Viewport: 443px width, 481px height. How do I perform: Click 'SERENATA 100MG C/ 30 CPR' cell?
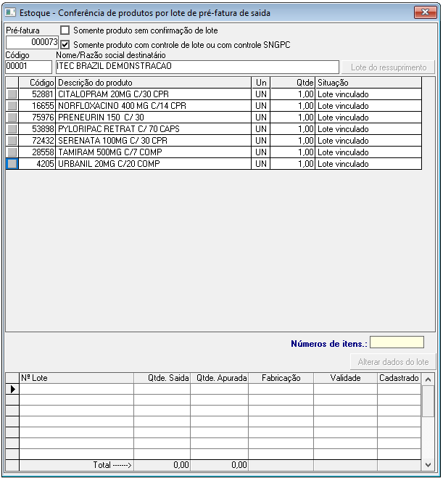point(153,141)
